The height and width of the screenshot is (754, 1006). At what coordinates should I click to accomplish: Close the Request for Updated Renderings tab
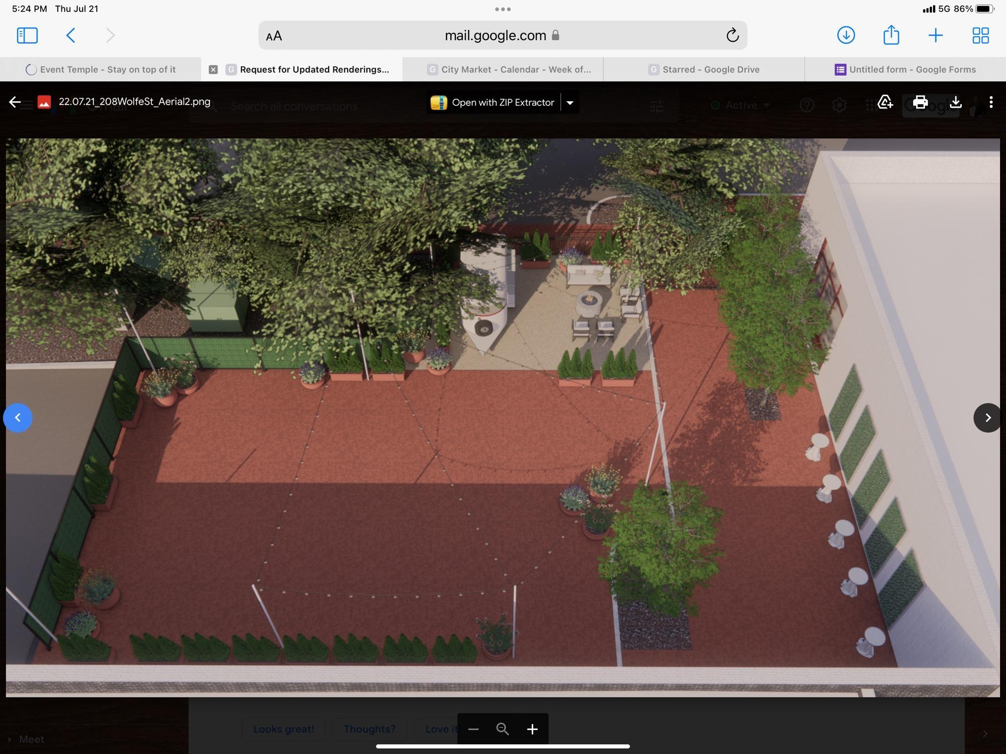coord(213,70)
